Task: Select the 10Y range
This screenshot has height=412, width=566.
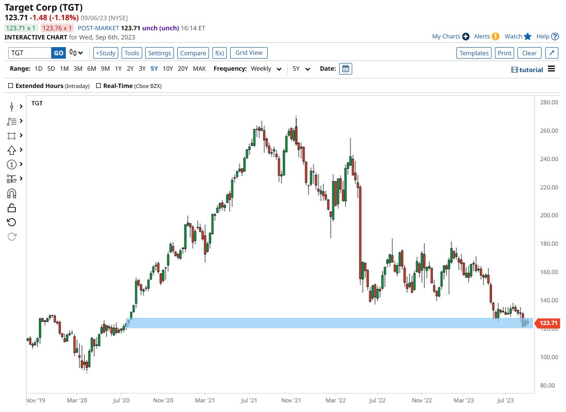Action: [x=168, y=69]
